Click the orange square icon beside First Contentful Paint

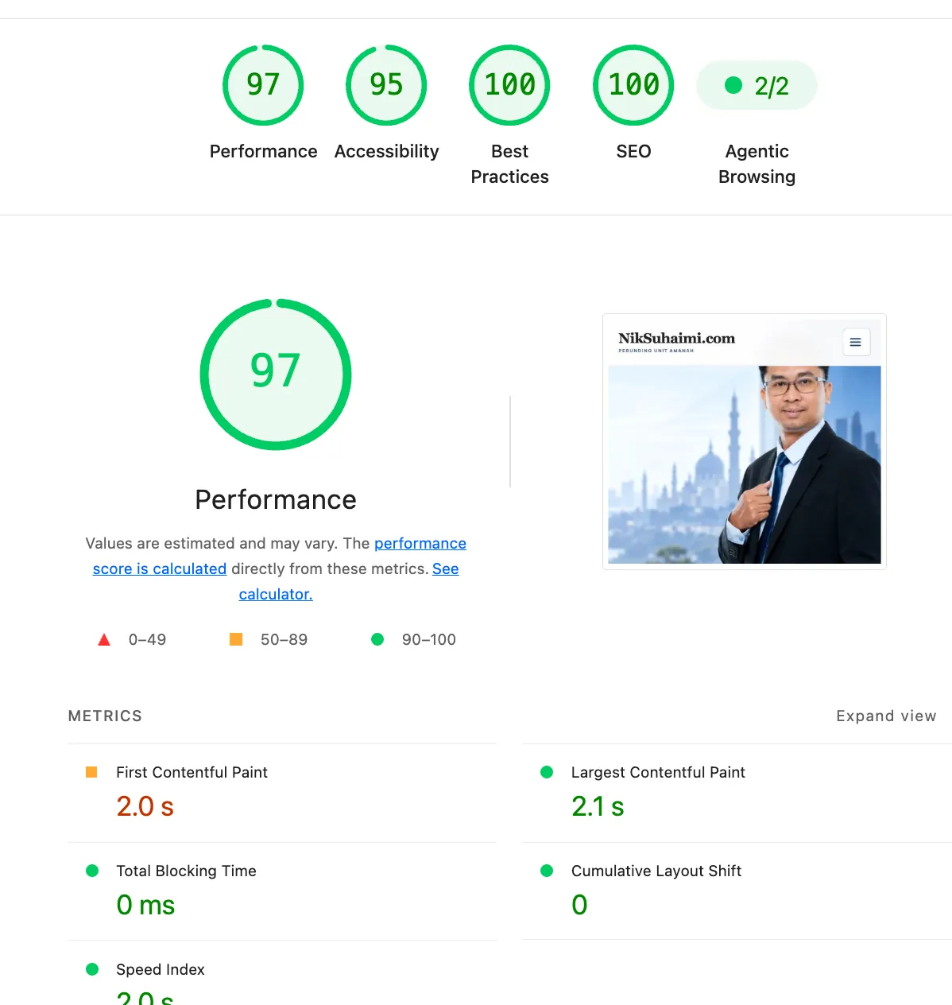91,772
